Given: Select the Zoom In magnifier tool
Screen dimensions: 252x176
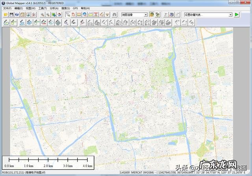Looking at the screenshot, I should tap(42, 15).
